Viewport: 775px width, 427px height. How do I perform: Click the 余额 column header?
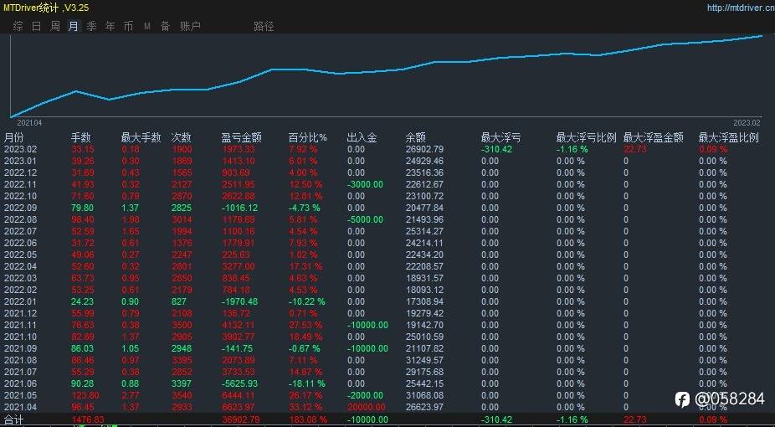[415, 137]
